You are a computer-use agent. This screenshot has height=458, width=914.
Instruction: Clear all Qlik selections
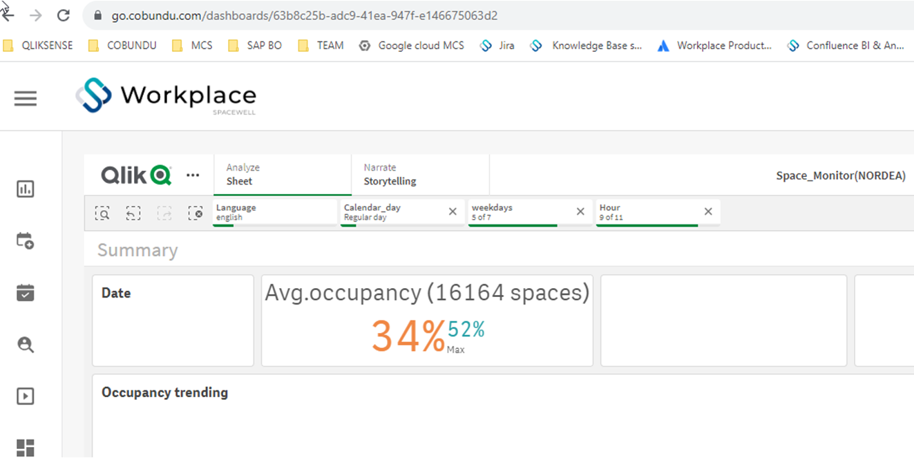click(x=196, y=213)
